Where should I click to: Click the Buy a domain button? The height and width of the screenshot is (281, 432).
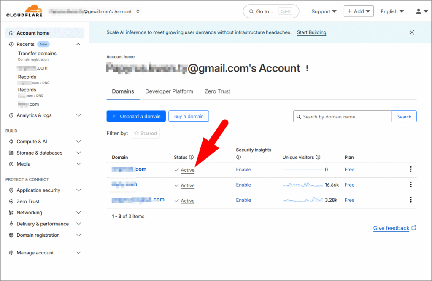[189, 116]
